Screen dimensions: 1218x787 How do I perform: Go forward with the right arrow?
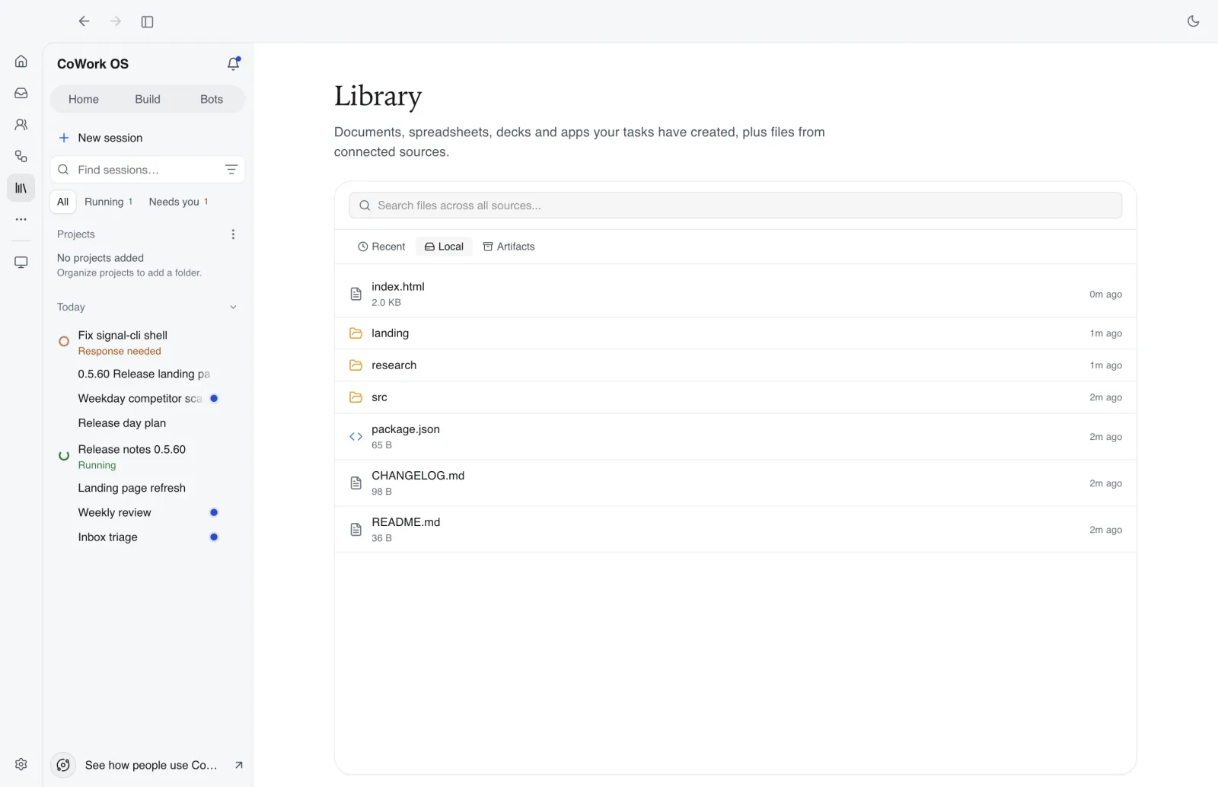(116, 21)
